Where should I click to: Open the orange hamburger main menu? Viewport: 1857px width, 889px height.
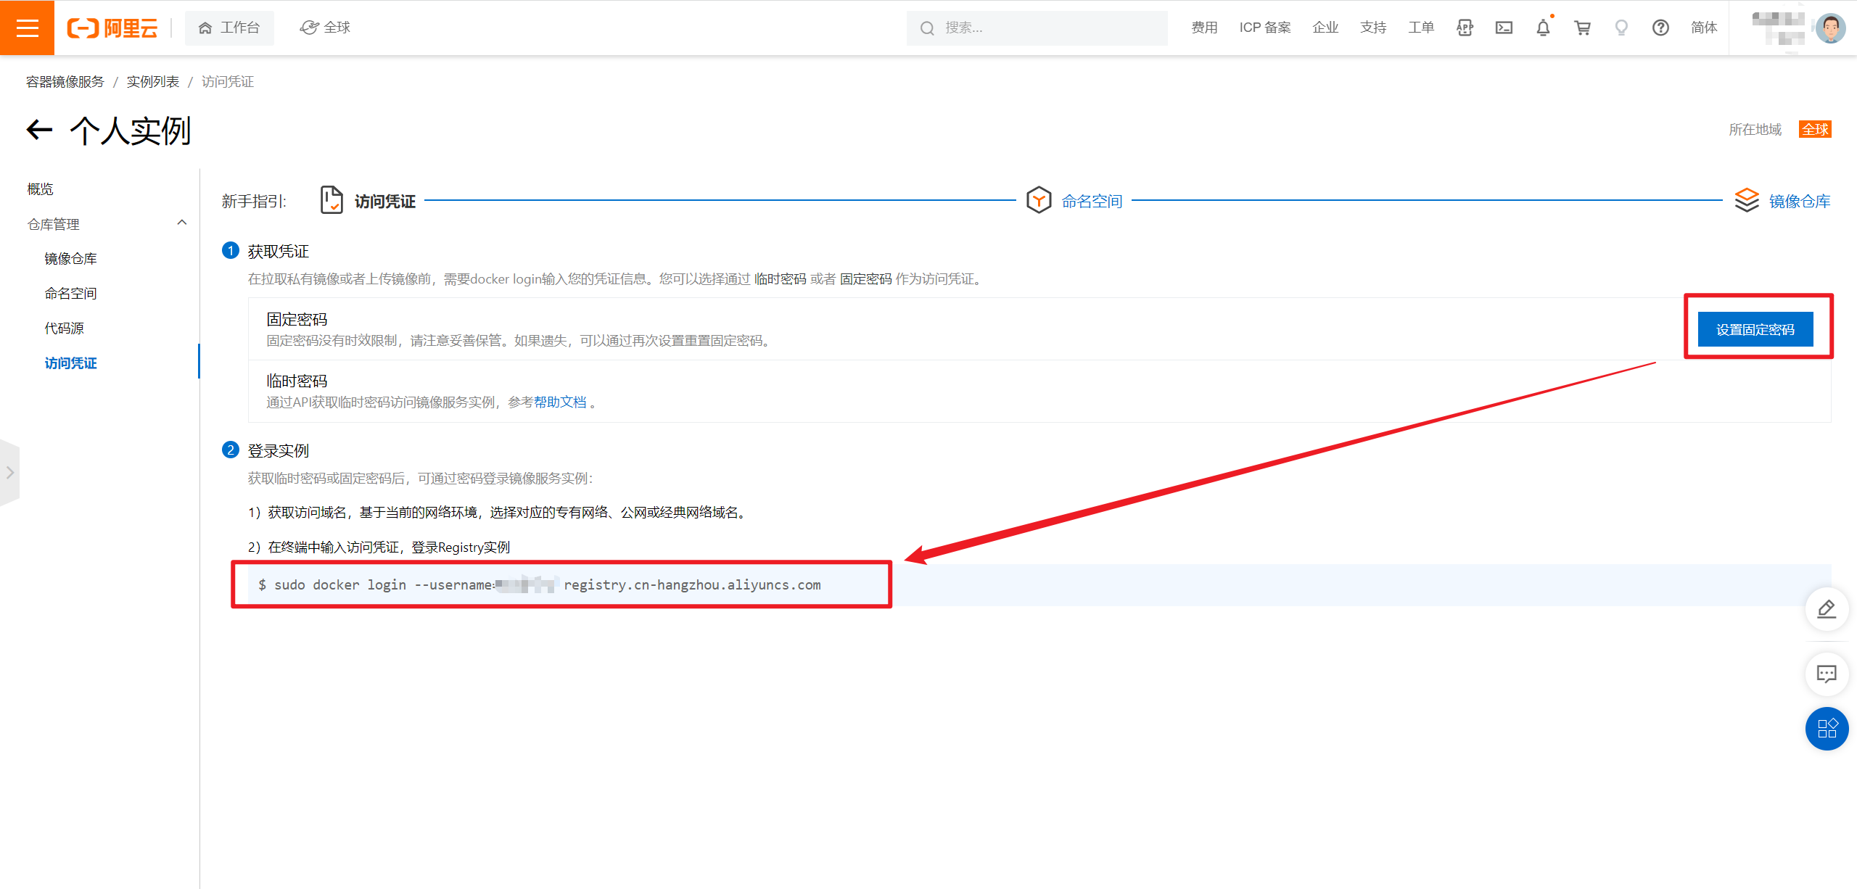[x=27, y=28]
